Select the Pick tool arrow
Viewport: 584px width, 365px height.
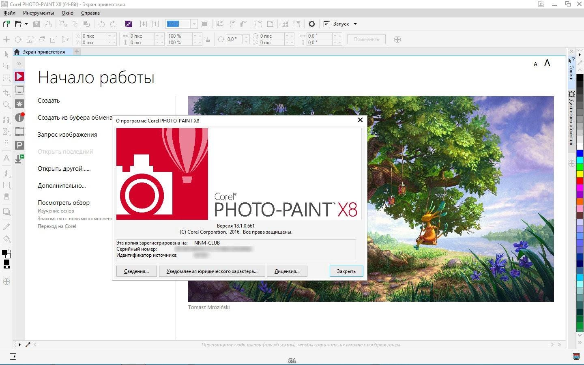click(6, 54)
